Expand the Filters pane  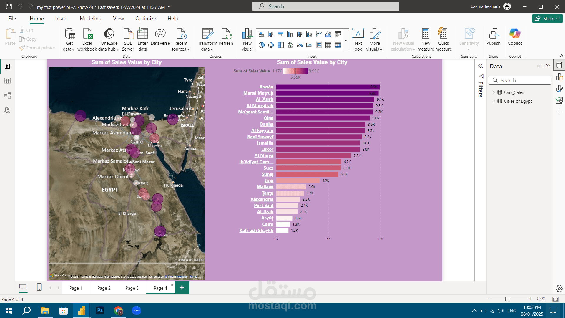click(x=481, y=66)
